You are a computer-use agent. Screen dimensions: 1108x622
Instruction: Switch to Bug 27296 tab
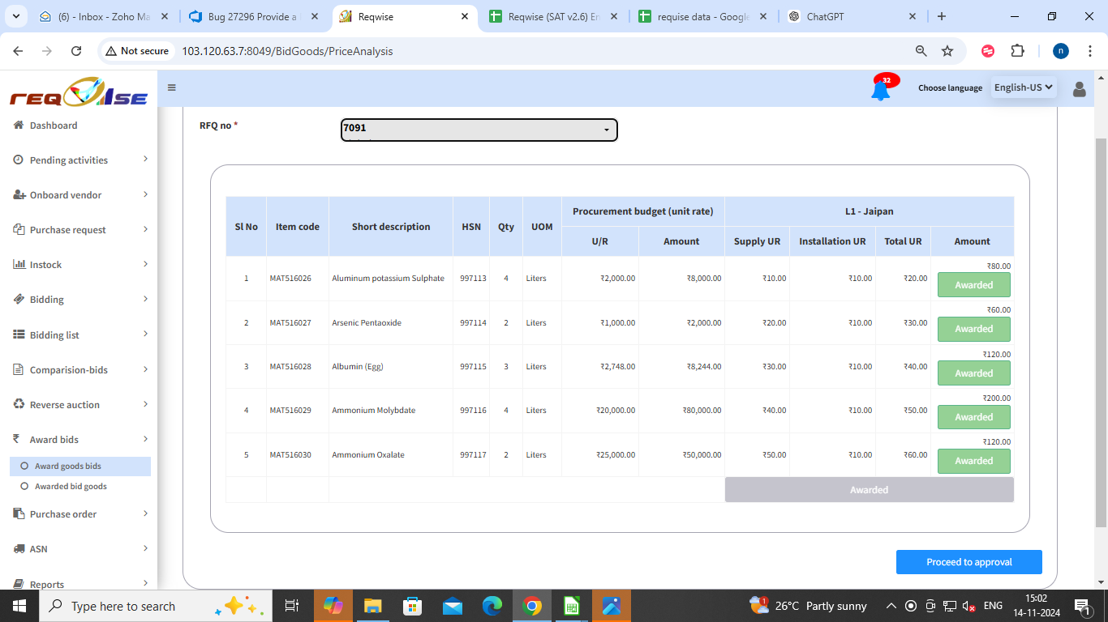point(255,16)
